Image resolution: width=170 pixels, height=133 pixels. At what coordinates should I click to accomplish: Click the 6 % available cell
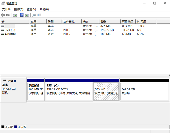tap(139, 30)
